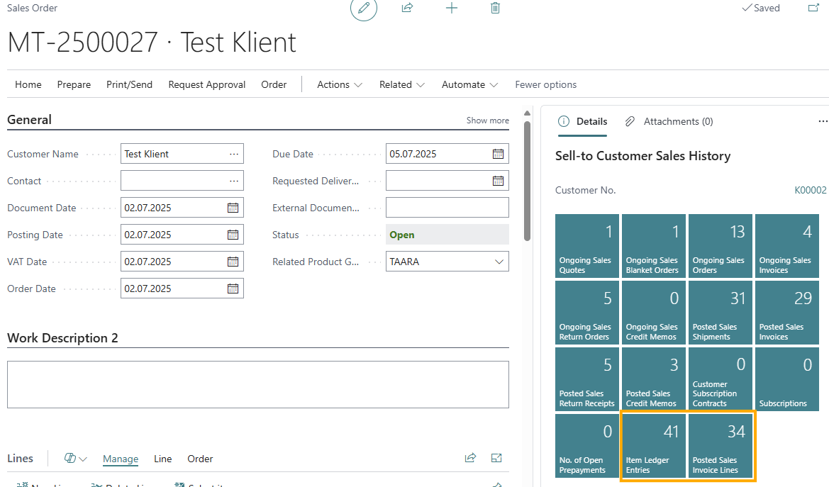Open the Customer Subscription Contracts tile
The height and width of the screenshot is (487, 829).
[x=720, y=379]
